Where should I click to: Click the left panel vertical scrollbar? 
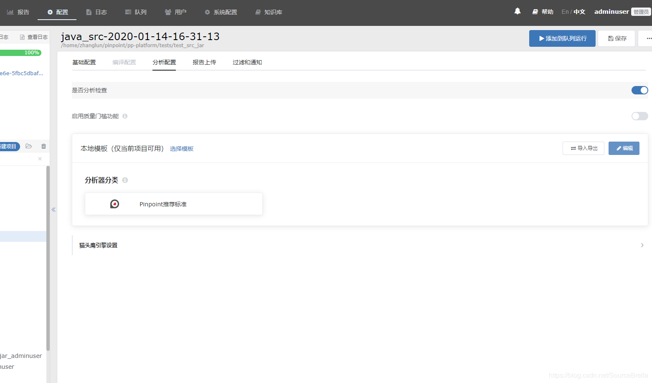[x=48, y=258]
